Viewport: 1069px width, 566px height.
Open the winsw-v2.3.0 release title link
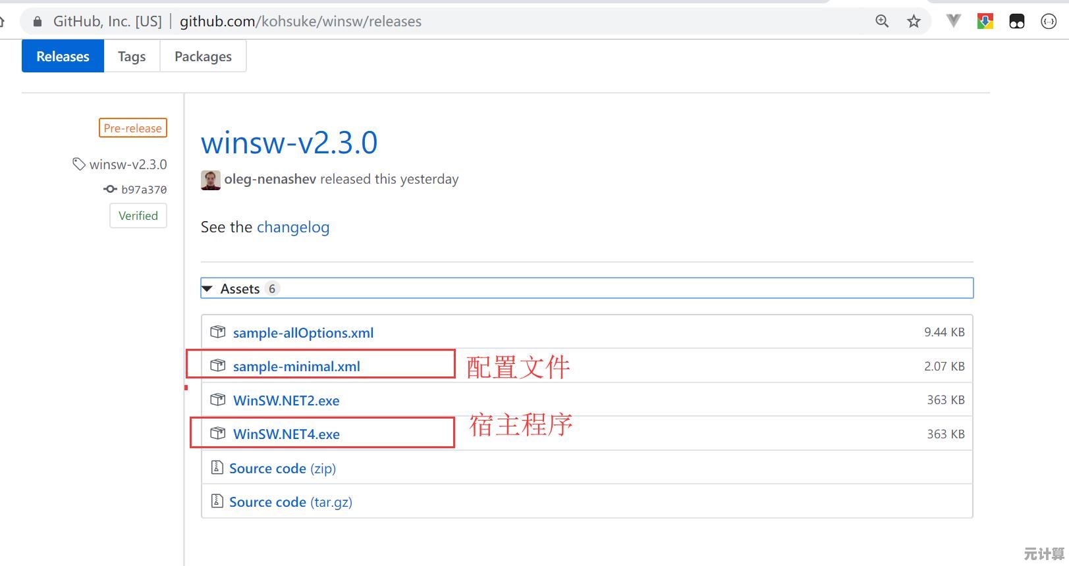(289, 143)
